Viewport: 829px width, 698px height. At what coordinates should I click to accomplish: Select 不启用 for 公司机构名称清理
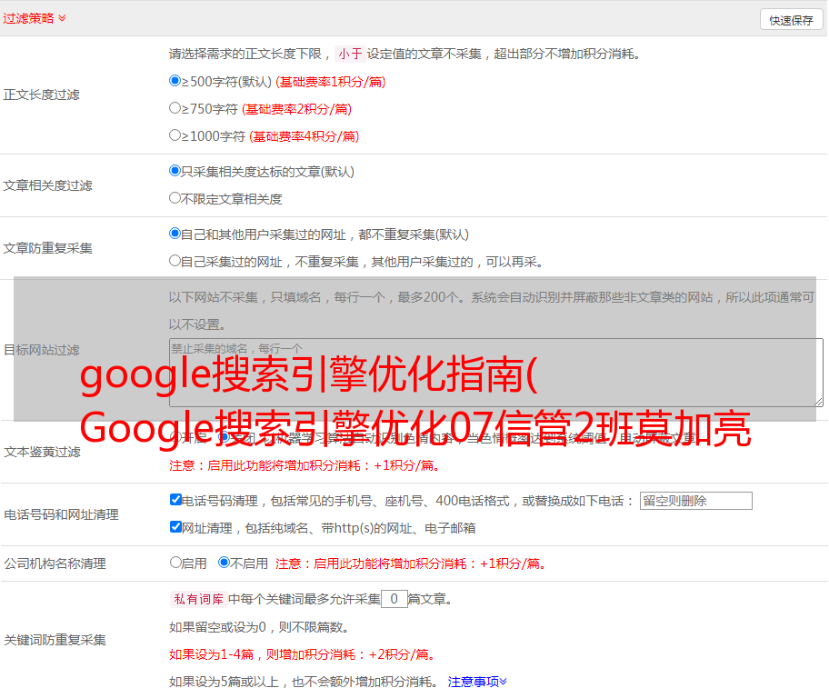[x=225, y=563]
